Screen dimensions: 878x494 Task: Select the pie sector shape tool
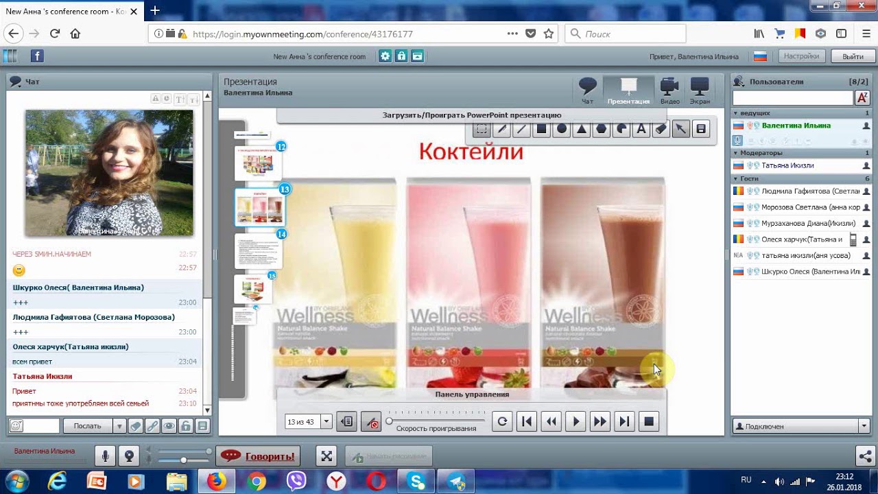621,129
